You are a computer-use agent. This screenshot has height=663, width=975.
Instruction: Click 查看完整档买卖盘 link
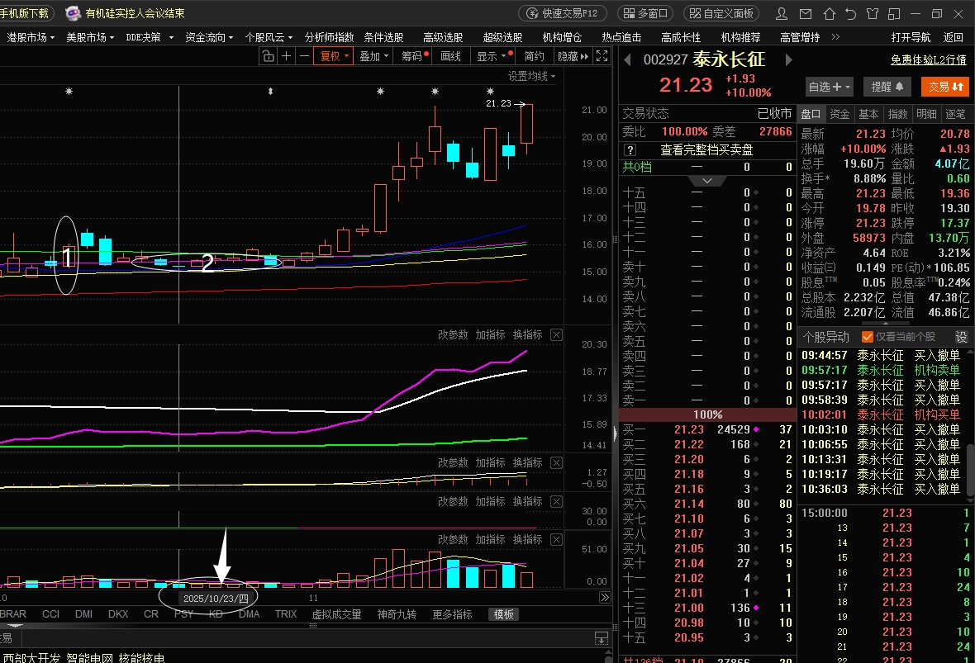706,149
